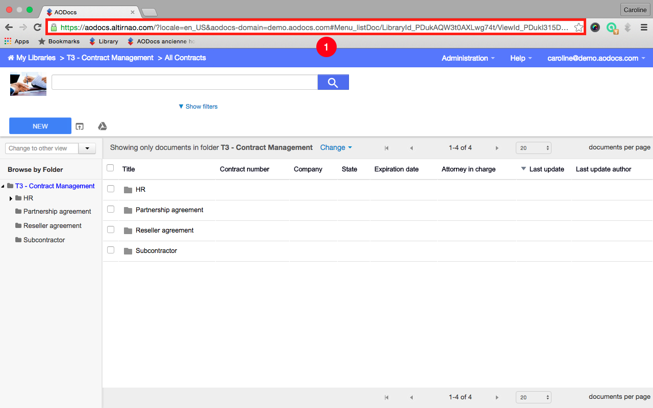Click the browser forward arrow
The width and height of the screenshot is (653, 408).
click(x=23, y=28)
